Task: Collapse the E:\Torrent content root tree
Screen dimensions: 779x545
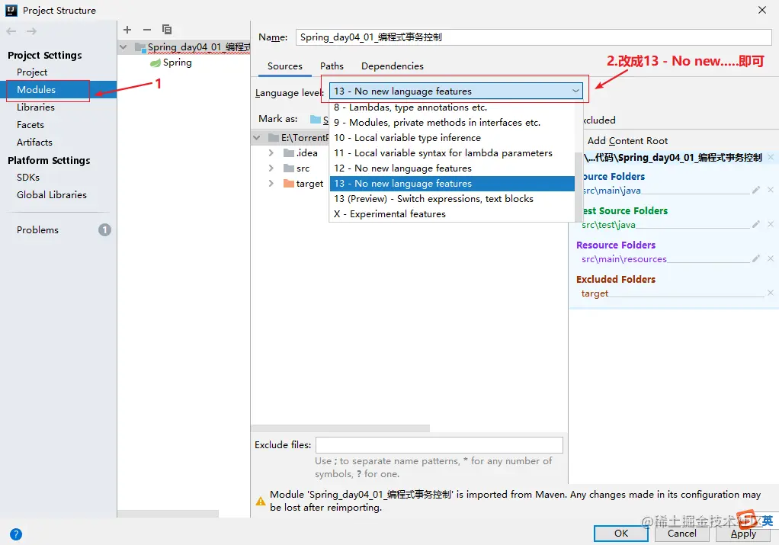Action: point(256,138)
